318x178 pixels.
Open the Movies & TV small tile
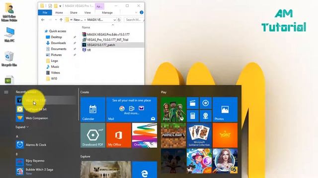click(192, 103)
